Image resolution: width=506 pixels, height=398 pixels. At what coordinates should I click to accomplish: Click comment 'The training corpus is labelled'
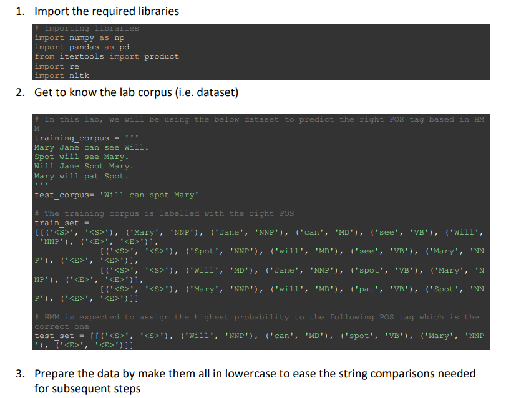click(x=164, y=213)
